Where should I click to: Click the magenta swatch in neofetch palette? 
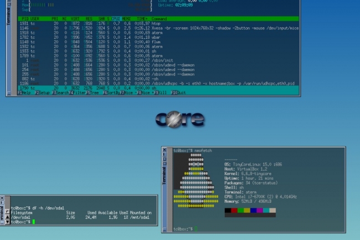pos(260,211)
